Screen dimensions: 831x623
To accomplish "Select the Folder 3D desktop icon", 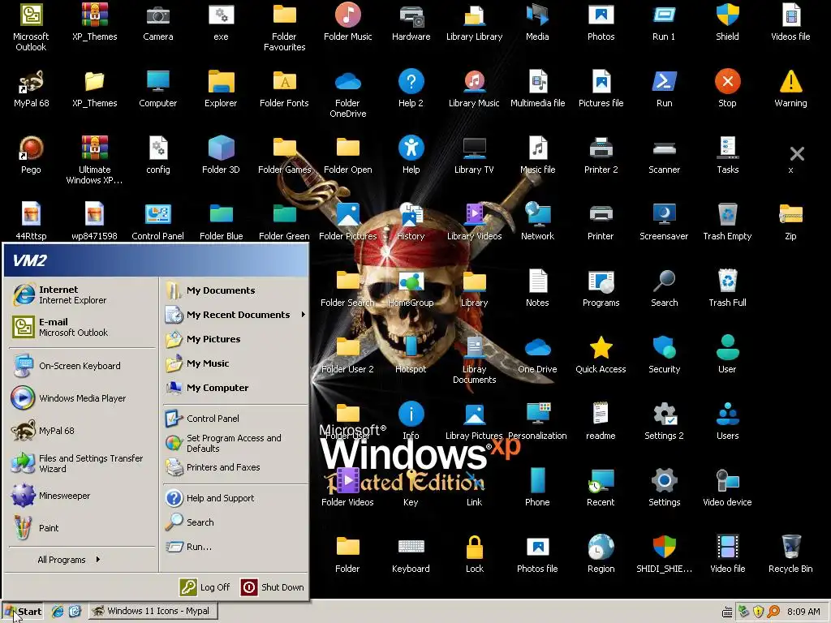I will (221, 156).
